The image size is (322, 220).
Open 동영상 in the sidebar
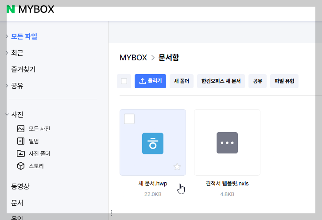tap(20, 186)
